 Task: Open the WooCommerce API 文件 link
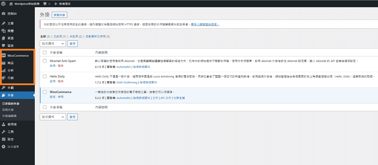click(166, 98)
